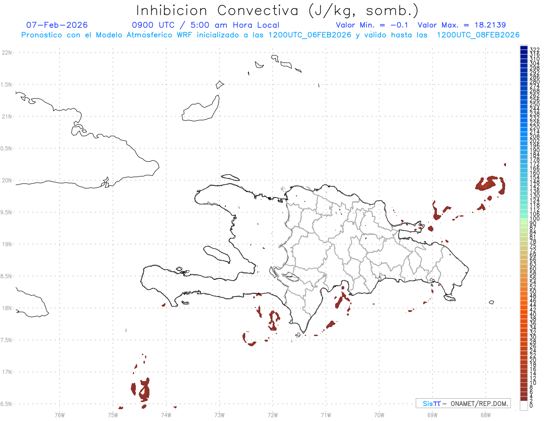Image resolution: width=545 pixels, height=421 pixels.
Task: Click the '72W' longitude label
Action: [x=272, y=415]
